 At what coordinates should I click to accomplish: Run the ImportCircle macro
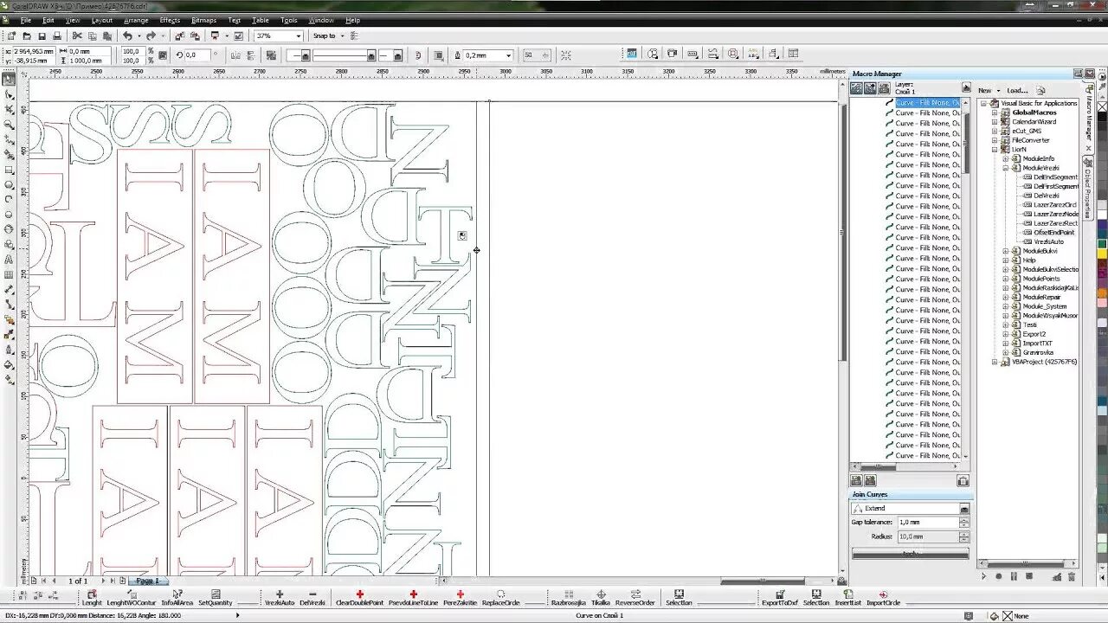pyautogui.click(x=883, y=598)
